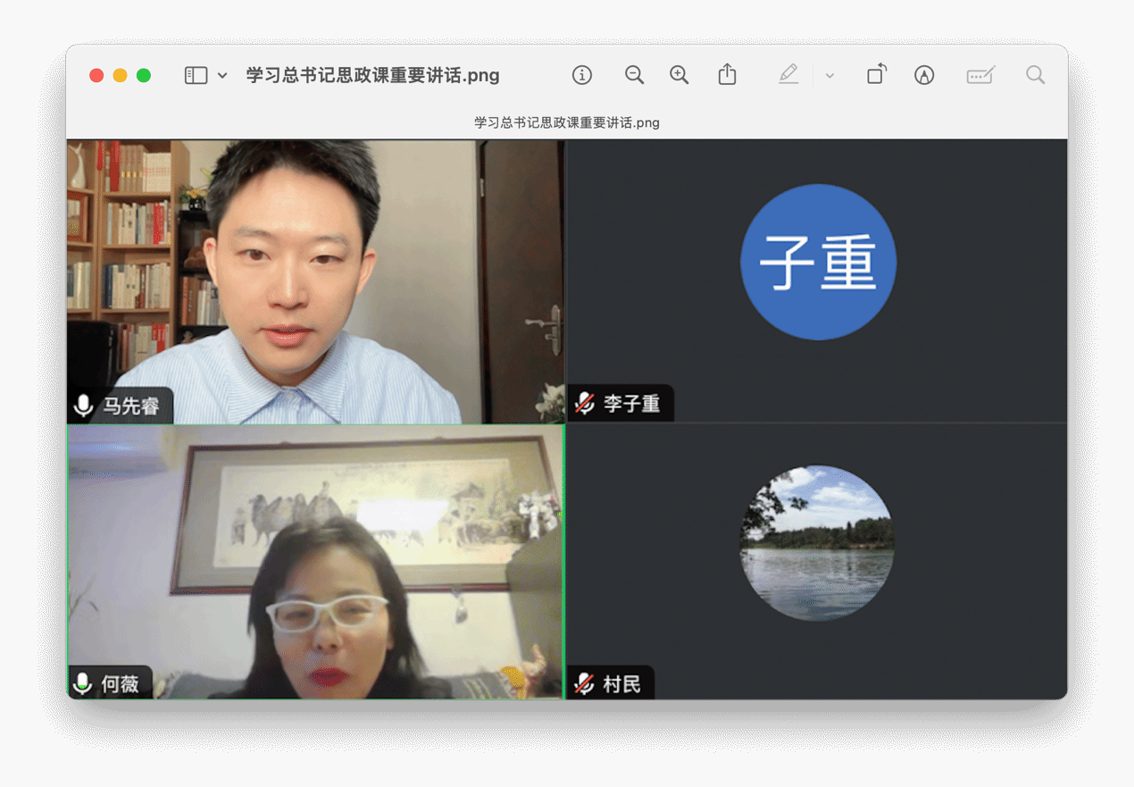Click the window title file name

point(372,76)
